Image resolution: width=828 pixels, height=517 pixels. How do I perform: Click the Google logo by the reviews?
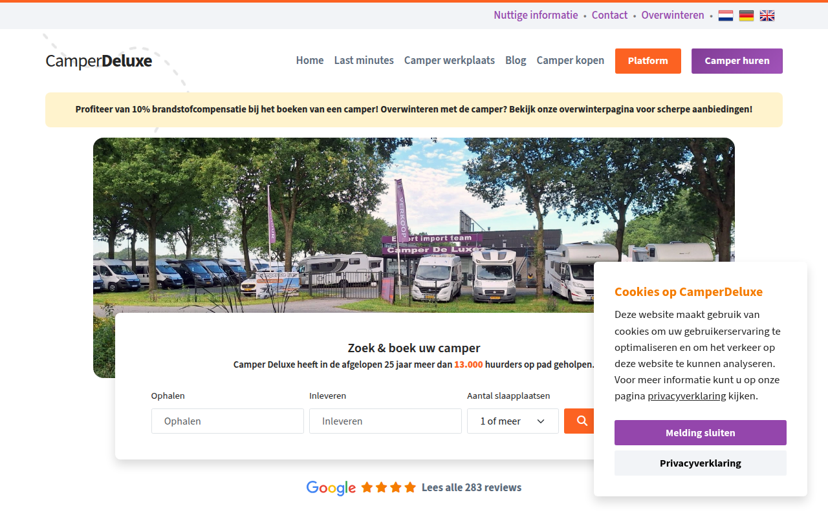[331, 488]
